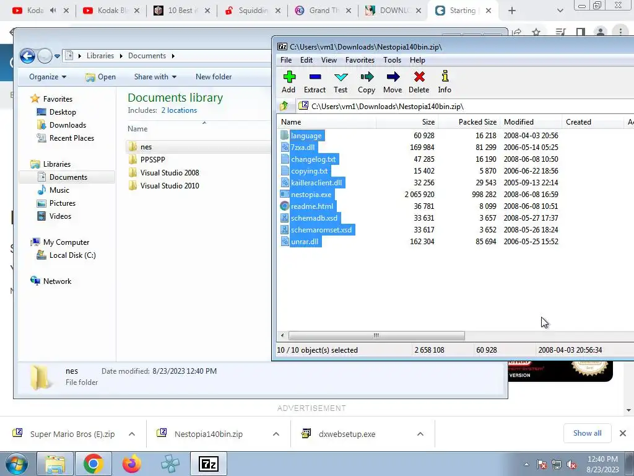Expand options for dxwebsetup.exe download
The image size is (634, 476).
(420, 434)
